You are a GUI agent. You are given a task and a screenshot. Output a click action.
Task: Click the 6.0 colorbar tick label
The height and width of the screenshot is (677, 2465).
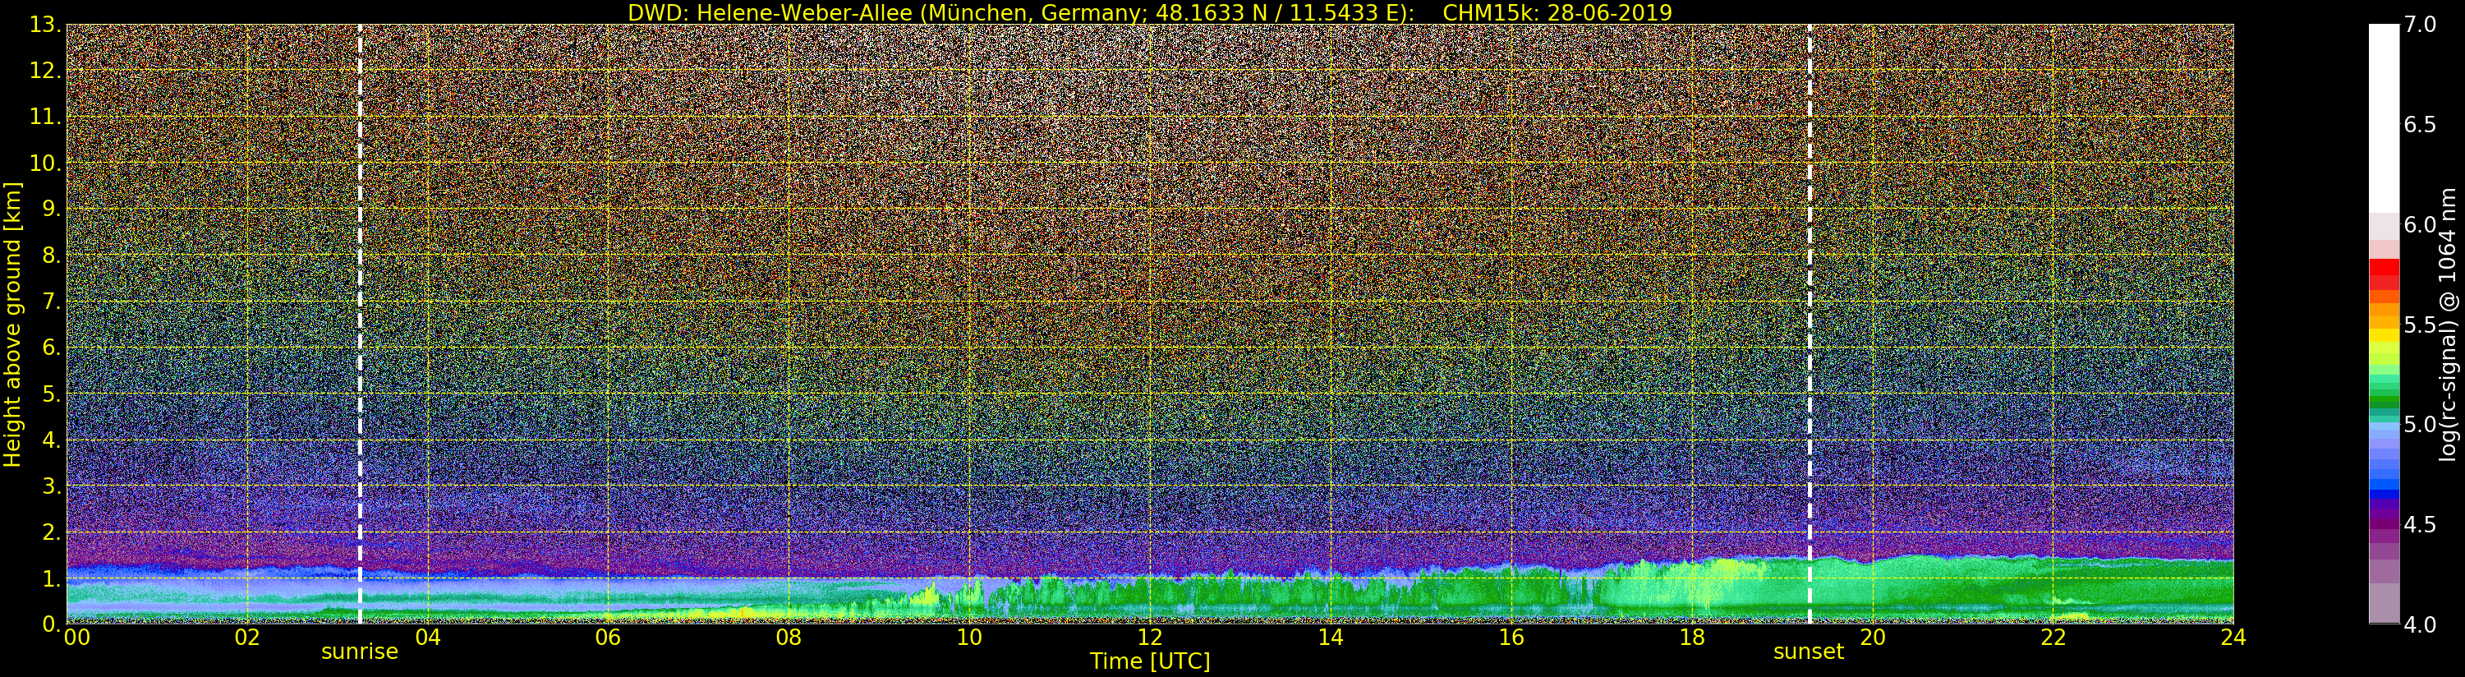click(x=2420, y=225)
